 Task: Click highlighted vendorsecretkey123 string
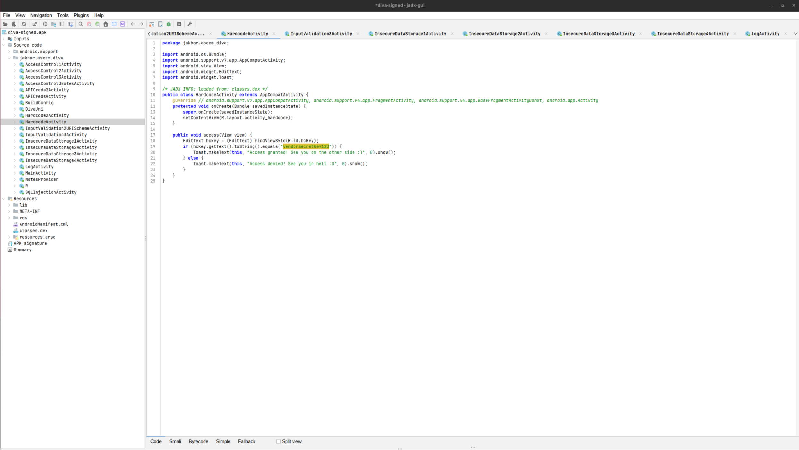coord(306,146)
